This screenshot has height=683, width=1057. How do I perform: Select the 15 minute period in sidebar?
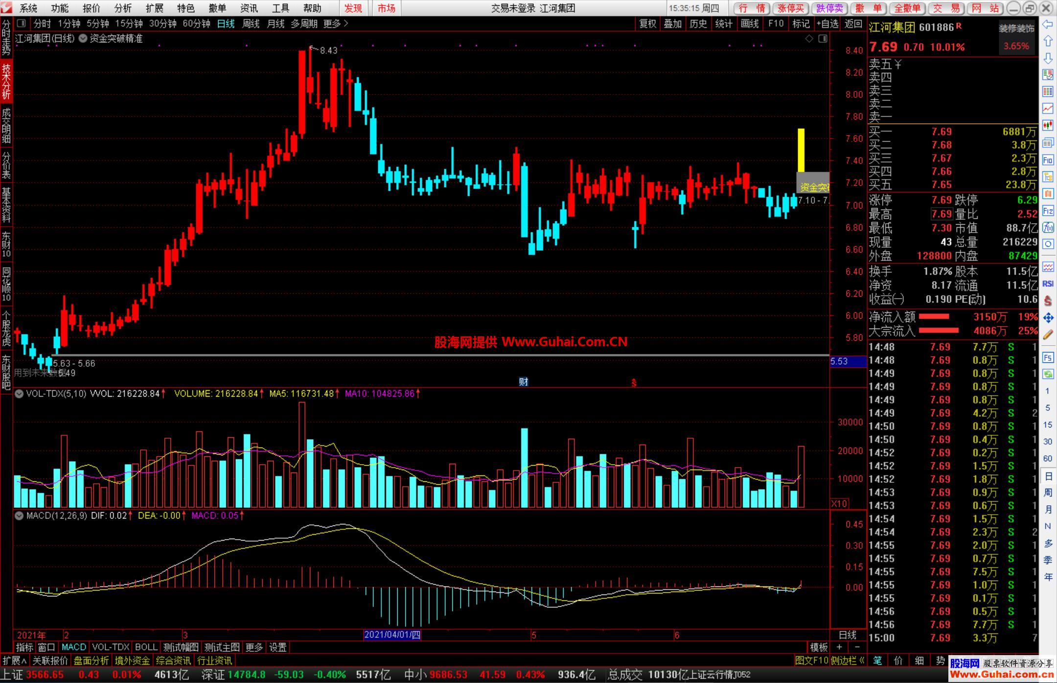pos(1048,424)
